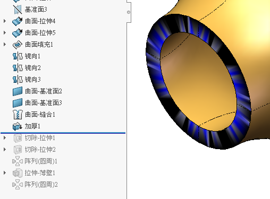Select the 切除-拉伸2 label
270x199 pixels.
pos(40,150)
